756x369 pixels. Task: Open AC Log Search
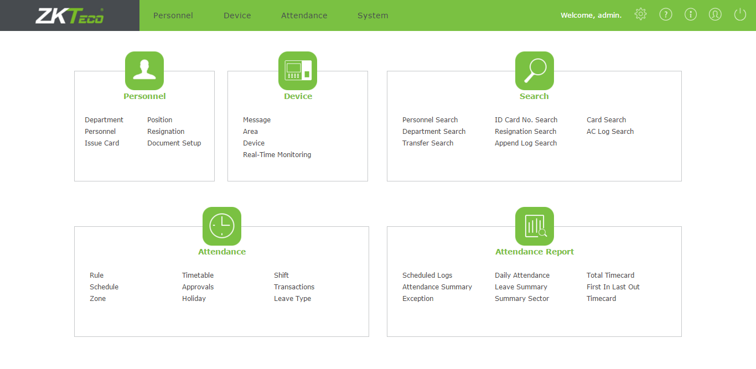coord(610,132)
